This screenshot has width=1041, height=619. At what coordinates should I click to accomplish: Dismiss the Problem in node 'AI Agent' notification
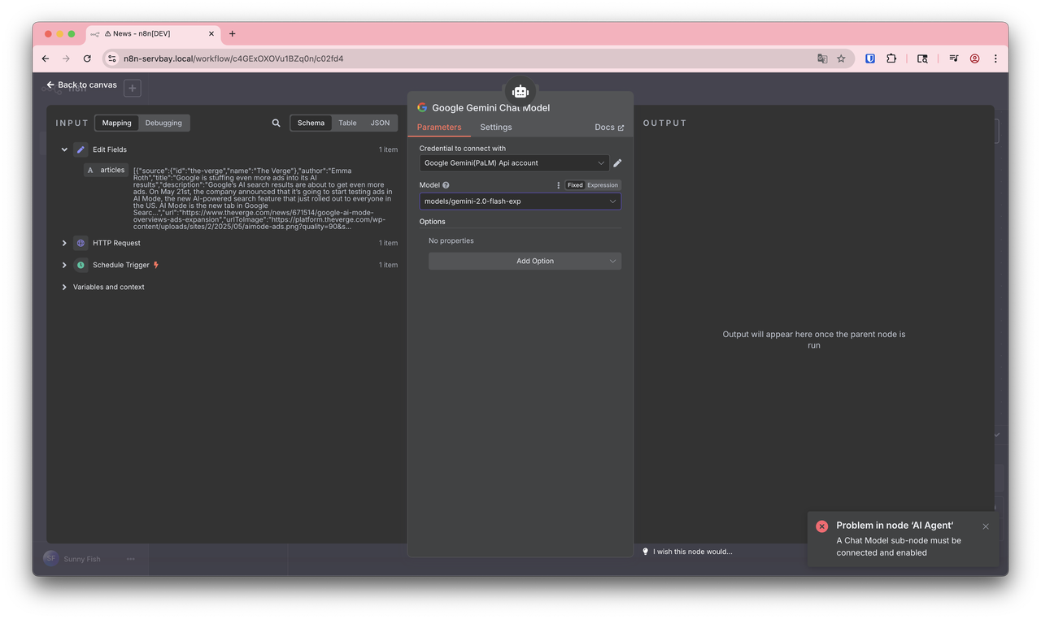tap(986, 526)
